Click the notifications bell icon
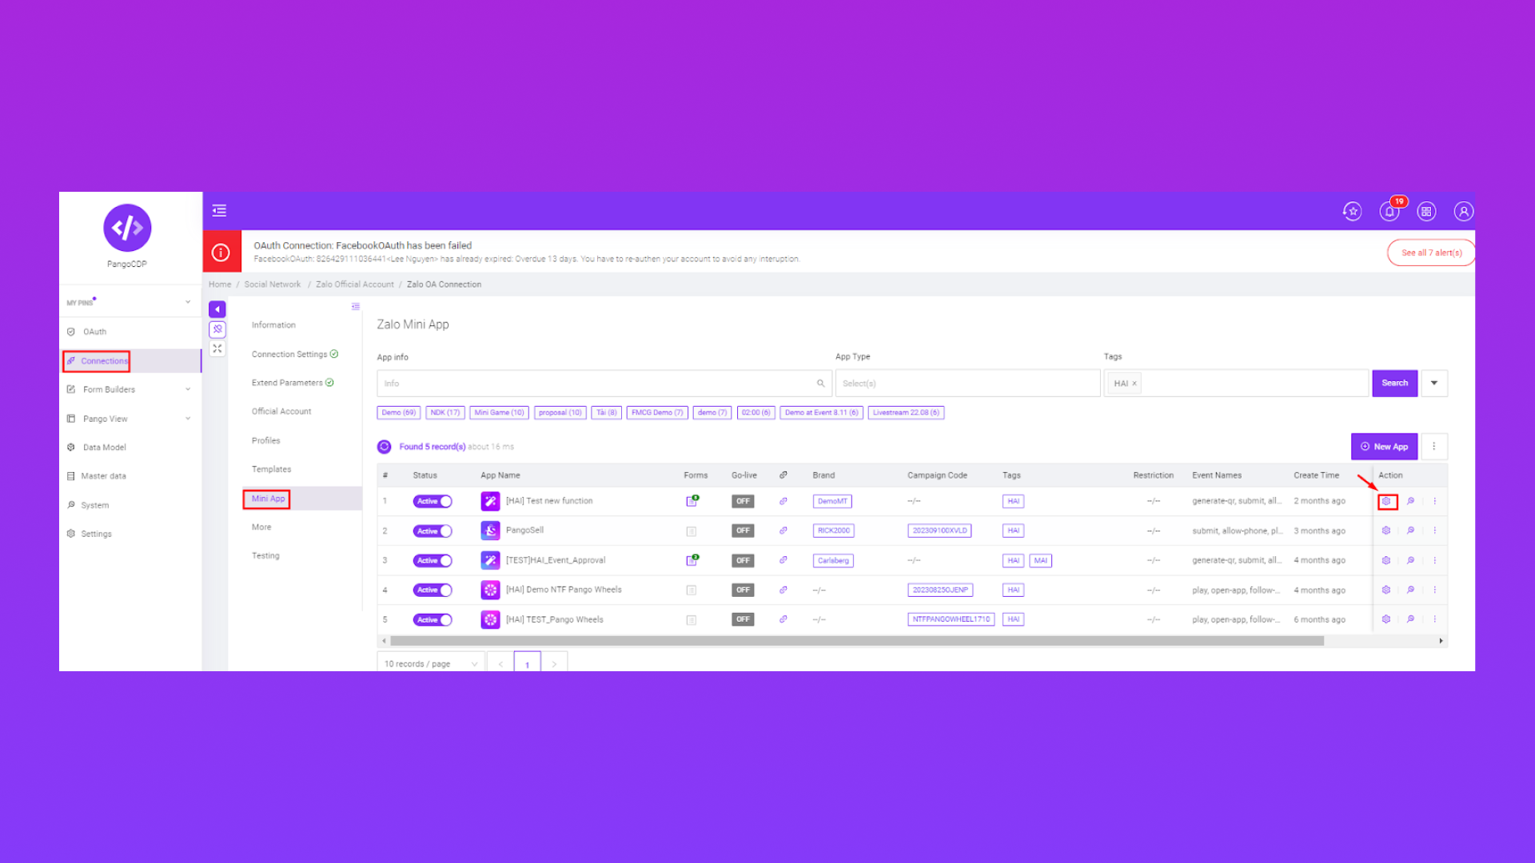Viewport: 1535px width, 863px height. point(1389,212)
